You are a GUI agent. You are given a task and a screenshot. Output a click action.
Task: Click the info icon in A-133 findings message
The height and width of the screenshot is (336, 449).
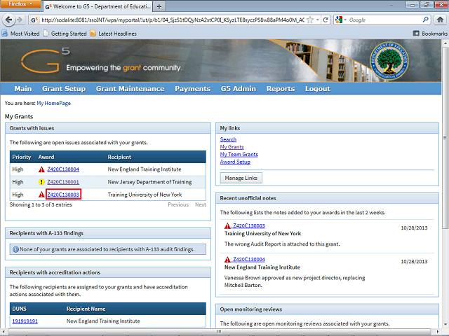click(x=15, y=249)
